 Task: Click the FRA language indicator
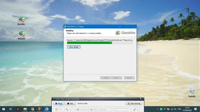click(179, 109)
